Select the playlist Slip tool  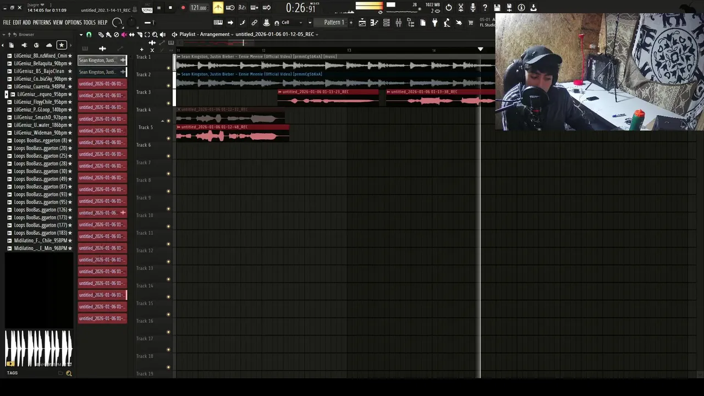pos(131,35)
